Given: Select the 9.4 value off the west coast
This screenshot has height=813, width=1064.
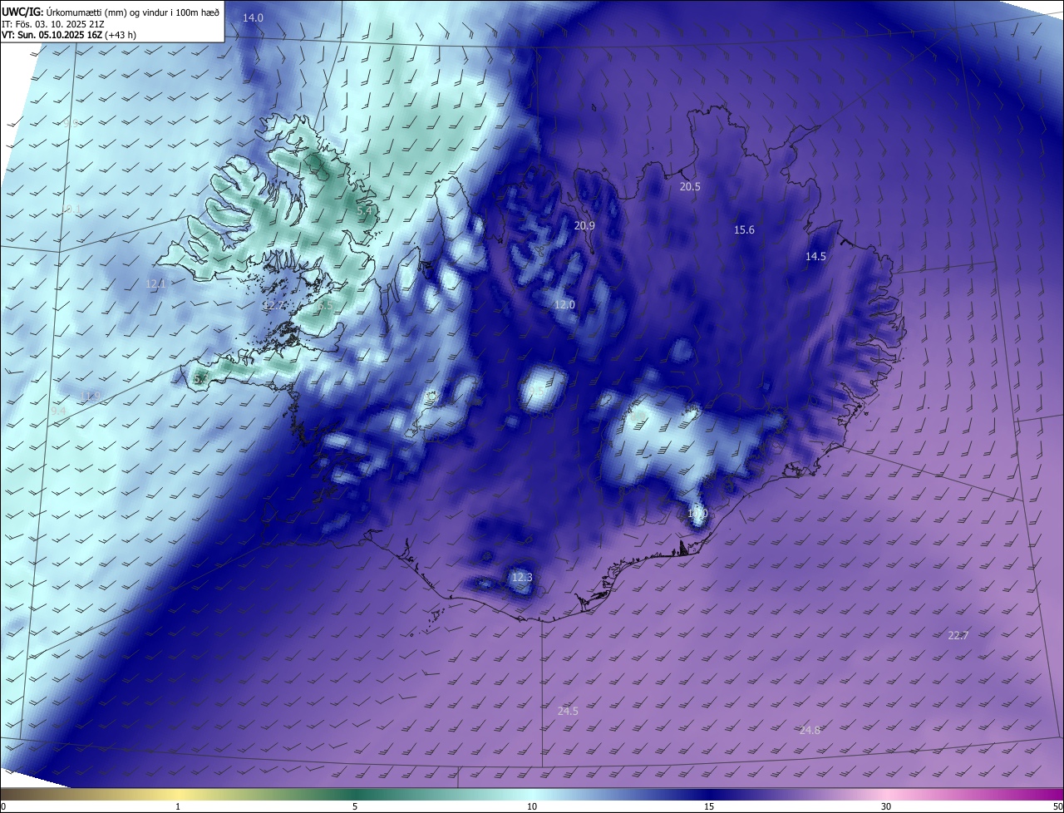Looking at the screenshot, I should click(58, 411).
